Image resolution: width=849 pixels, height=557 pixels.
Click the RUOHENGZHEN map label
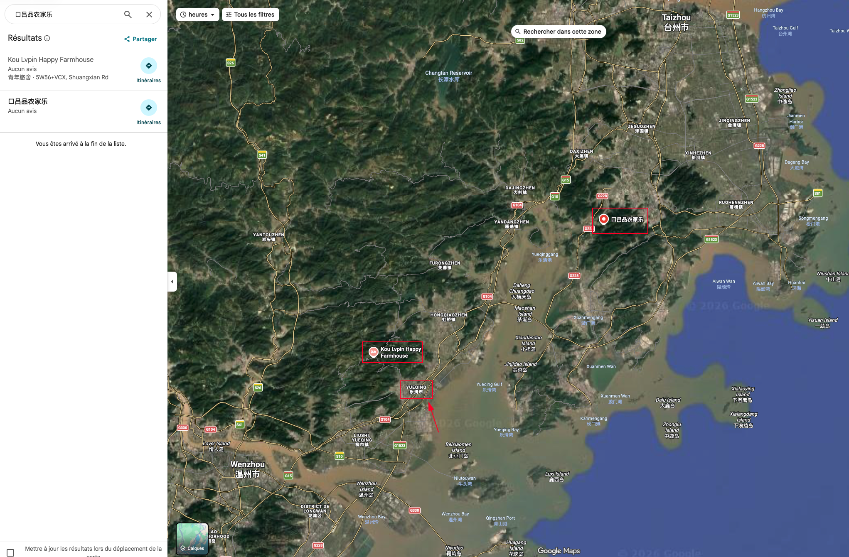(736, 205)
